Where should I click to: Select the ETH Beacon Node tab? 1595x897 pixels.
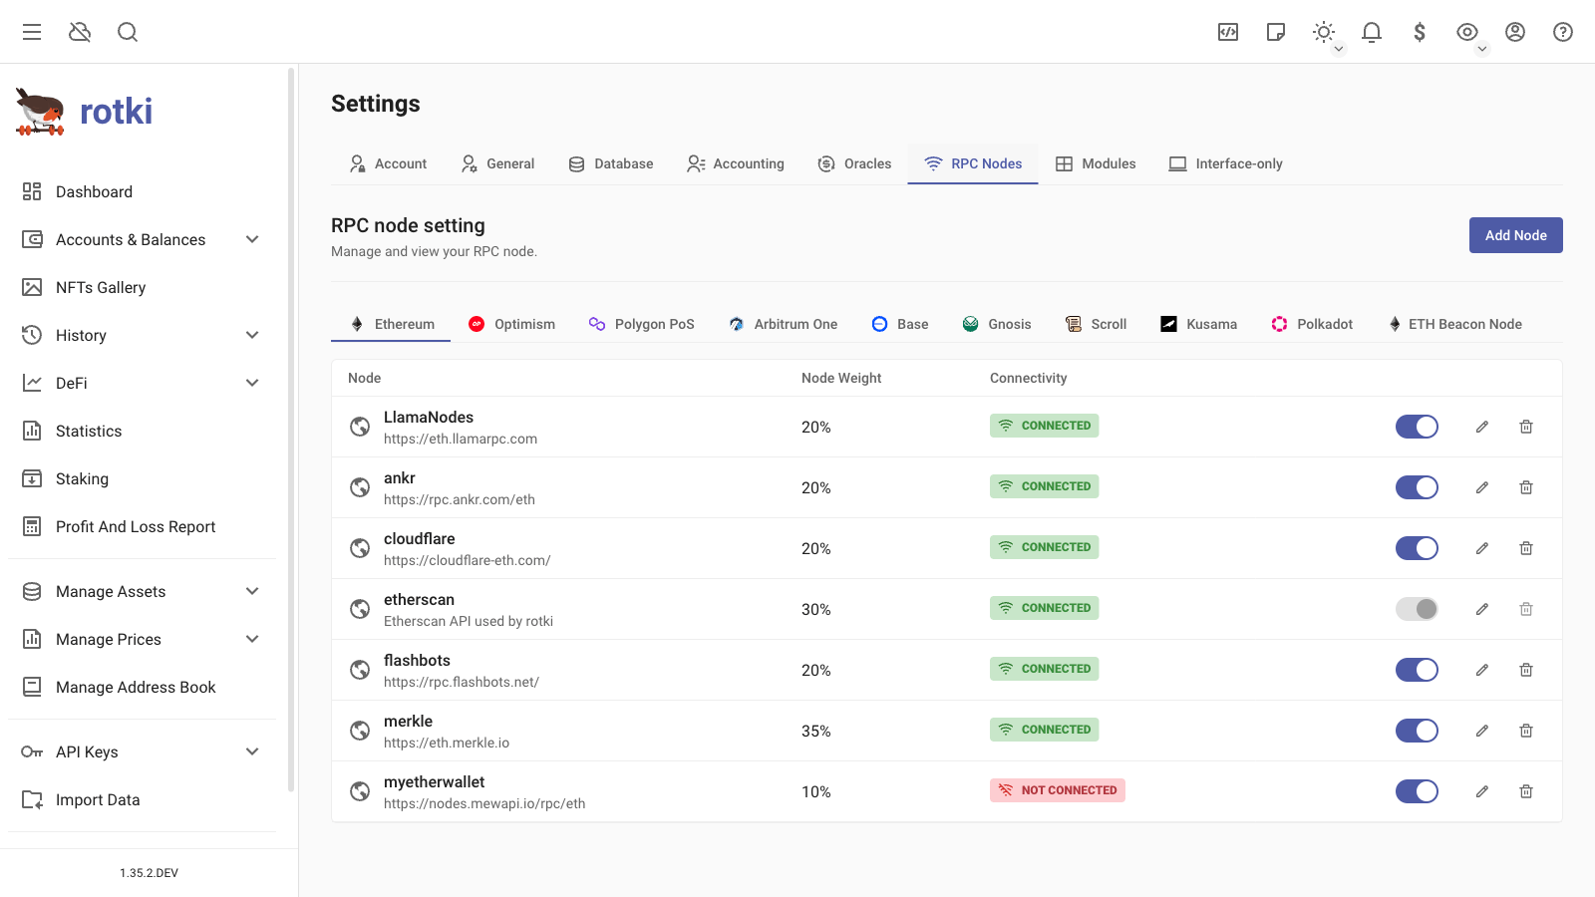click(x=1455, y=324)
